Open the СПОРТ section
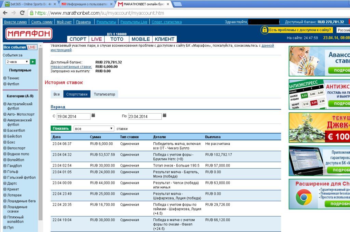The height and width of the screenshot is (232, 350). pos(78,39)
